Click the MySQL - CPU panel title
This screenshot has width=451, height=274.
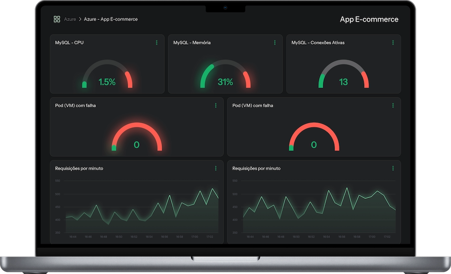69,43
